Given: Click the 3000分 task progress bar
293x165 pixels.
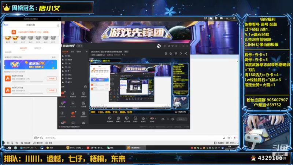Looking at the screenshot, I should (27, 81).
